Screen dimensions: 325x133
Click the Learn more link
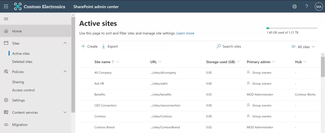(x=185, y=33)
